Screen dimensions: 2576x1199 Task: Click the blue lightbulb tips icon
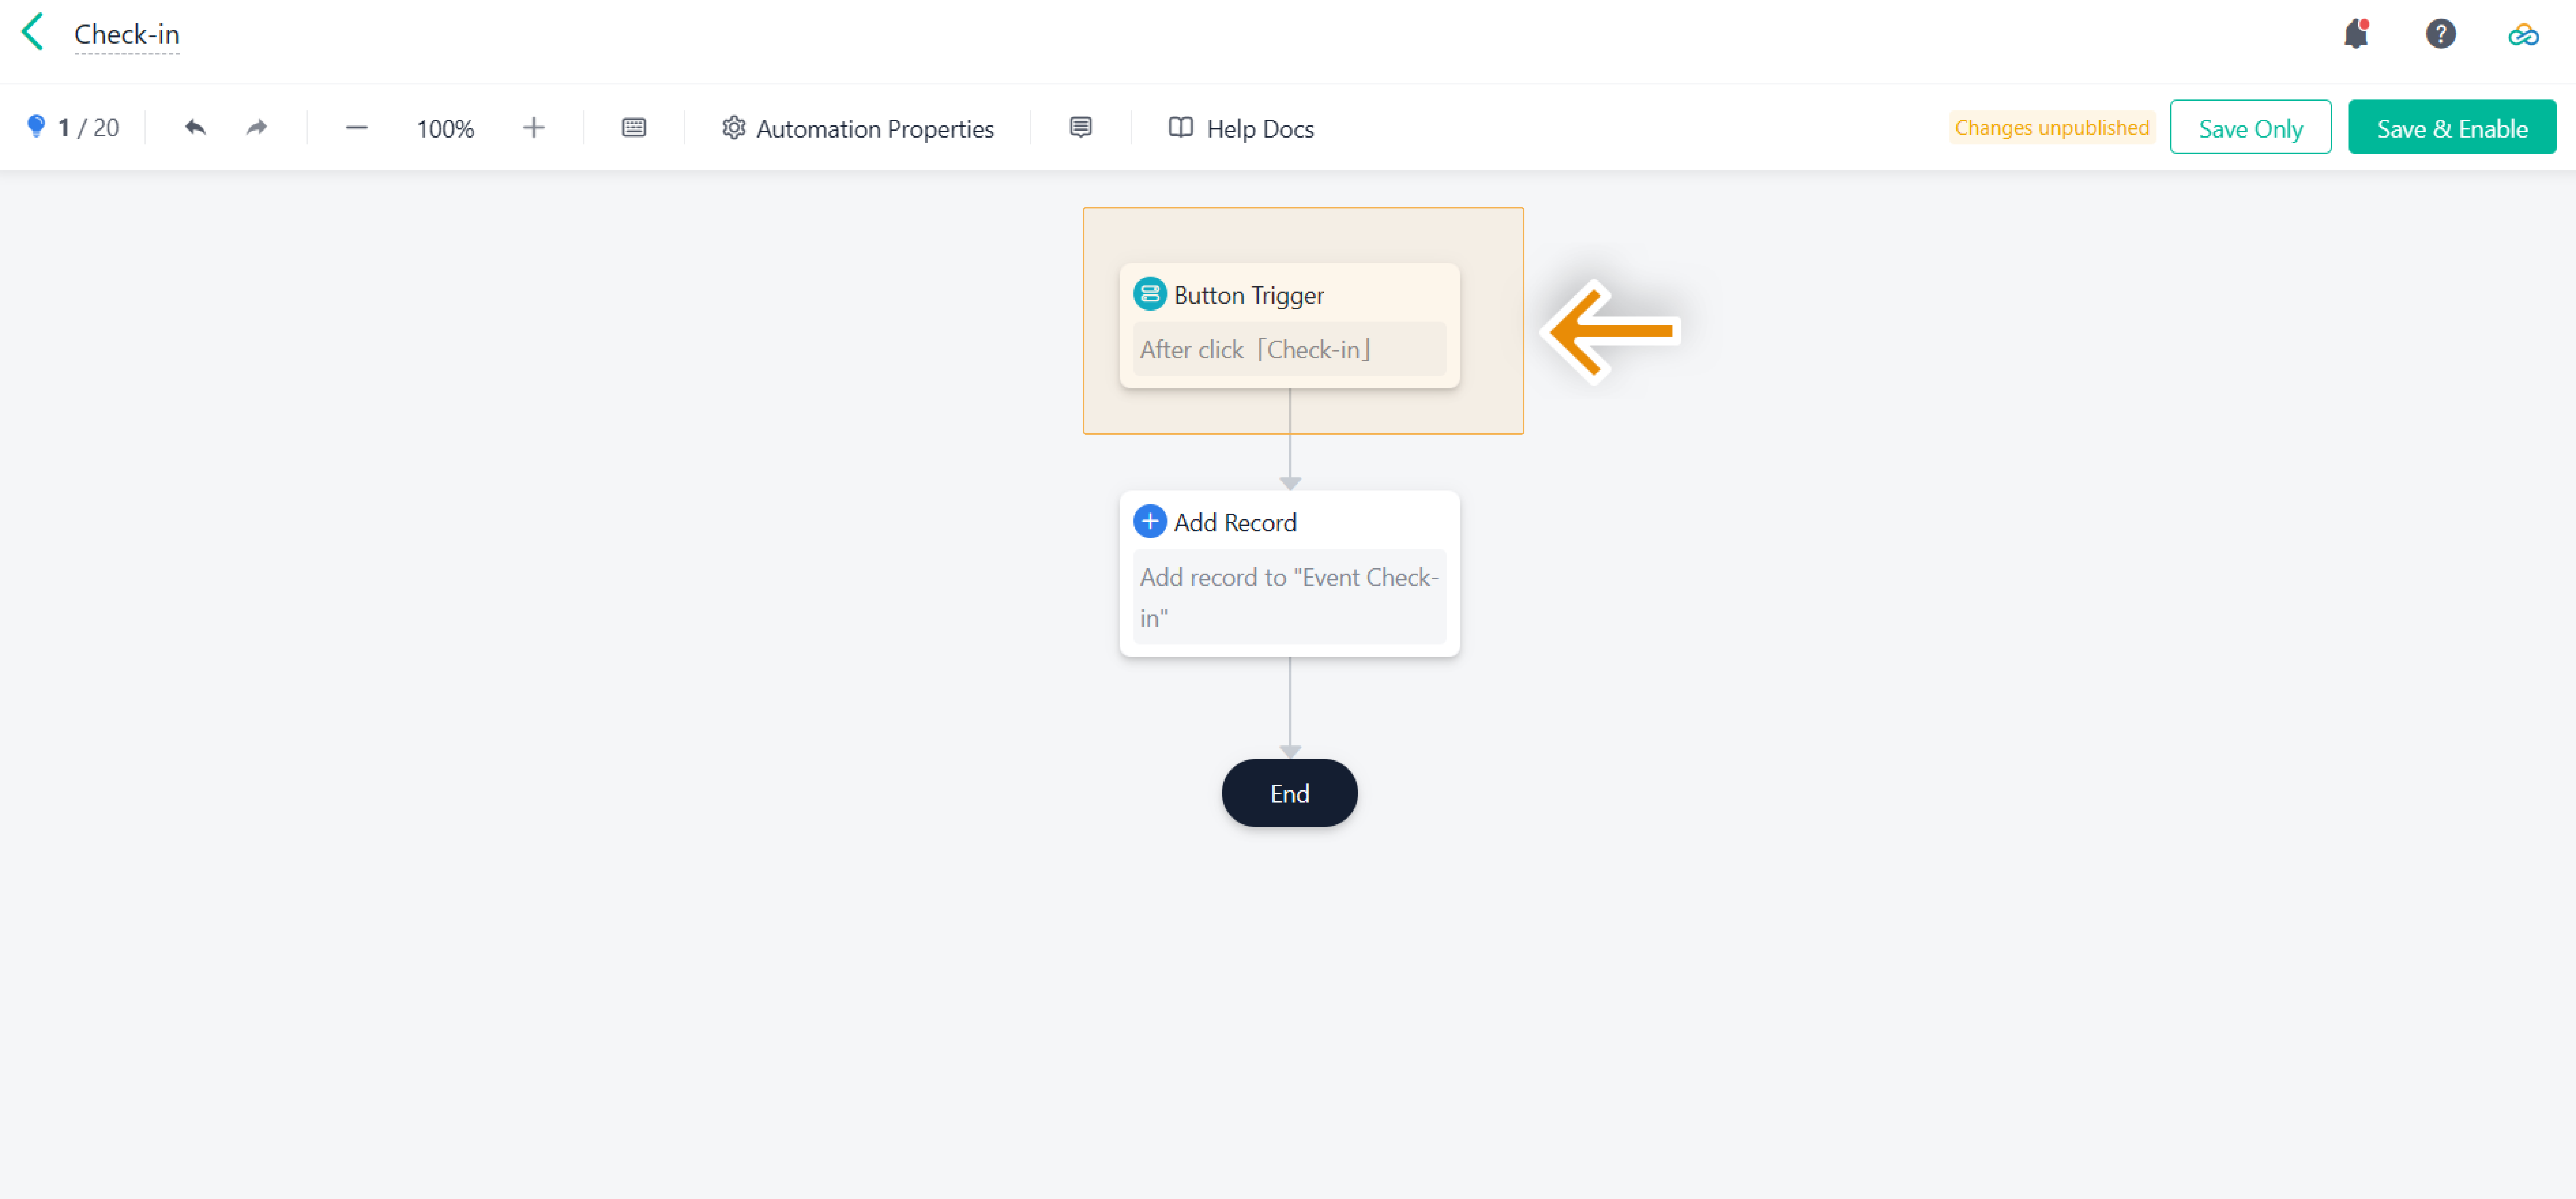click(36, 127)
